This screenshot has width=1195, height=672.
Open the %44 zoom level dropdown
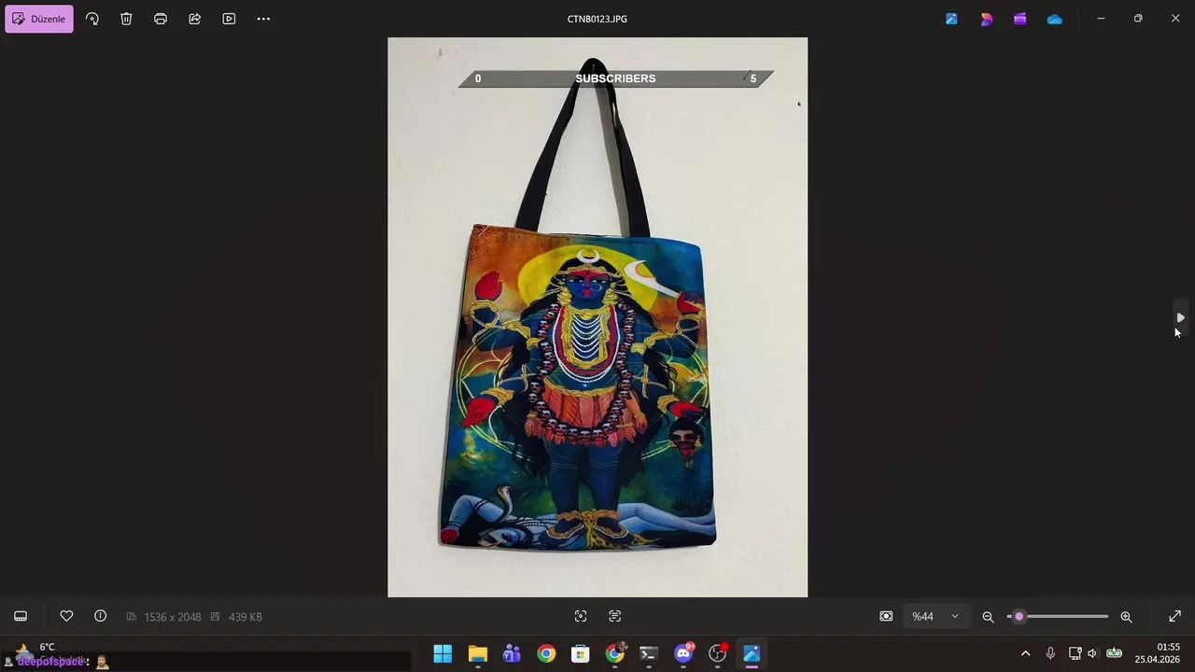[x=935, y=616]
